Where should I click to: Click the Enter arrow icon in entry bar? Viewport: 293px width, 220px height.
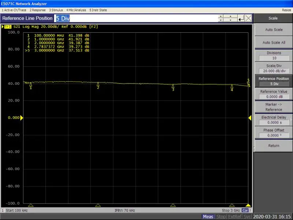point(241,18)
